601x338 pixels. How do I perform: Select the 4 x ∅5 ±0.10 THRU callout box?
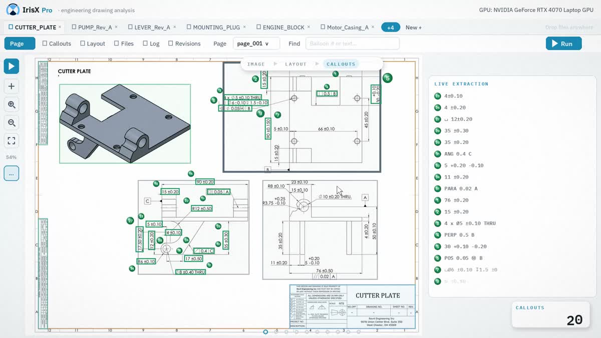[x=242, y=97]
